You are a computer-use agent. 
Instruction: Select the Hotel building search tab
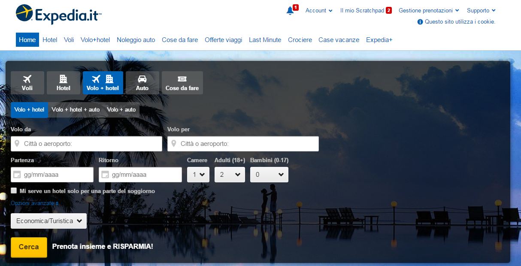click(63, 83)
